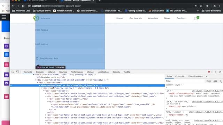The width and height of the screenshot is (223, 125).
Task: Open the um-styles.css source link for .um rule
Action: coord(207,91)
